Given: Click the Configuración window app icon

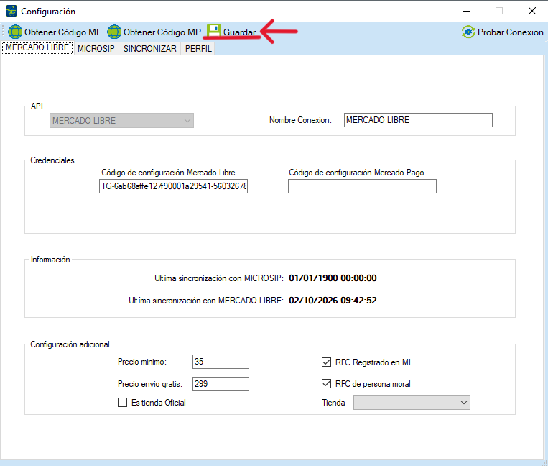Looking at the screenshot, I should click(11, 11).
